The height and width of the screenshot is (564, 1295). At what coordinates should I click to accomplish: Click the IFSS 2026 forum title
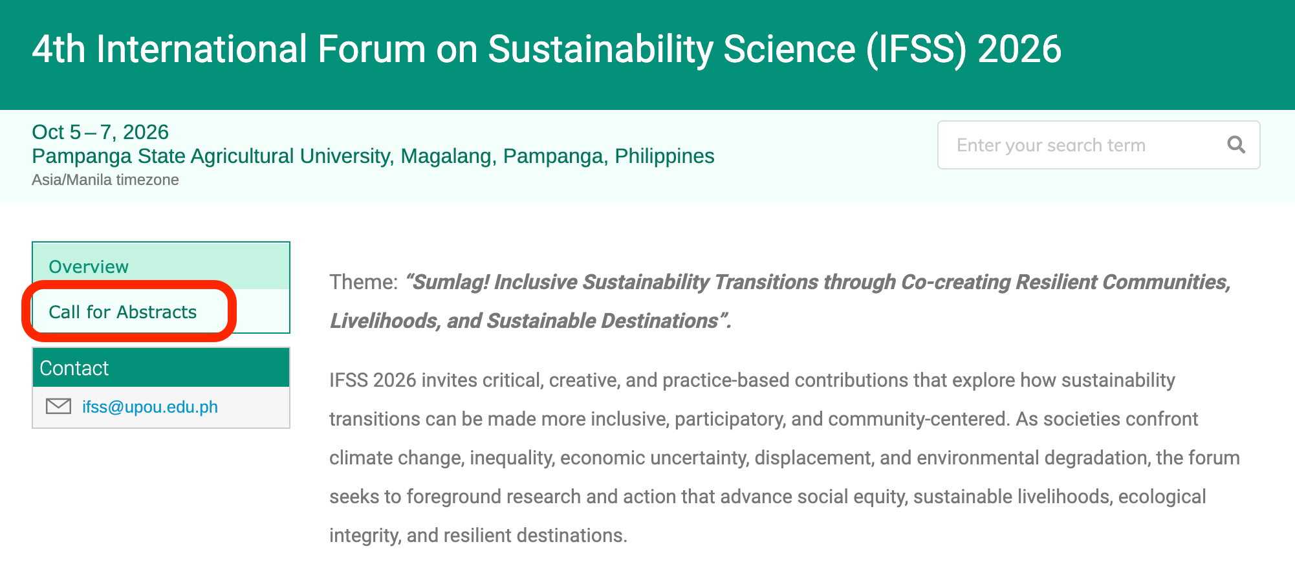click(547, 49)
